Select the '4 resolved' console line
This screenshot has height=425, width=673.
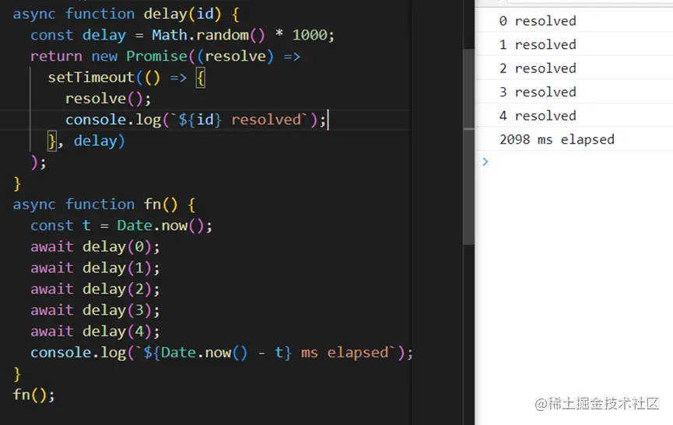538,116
